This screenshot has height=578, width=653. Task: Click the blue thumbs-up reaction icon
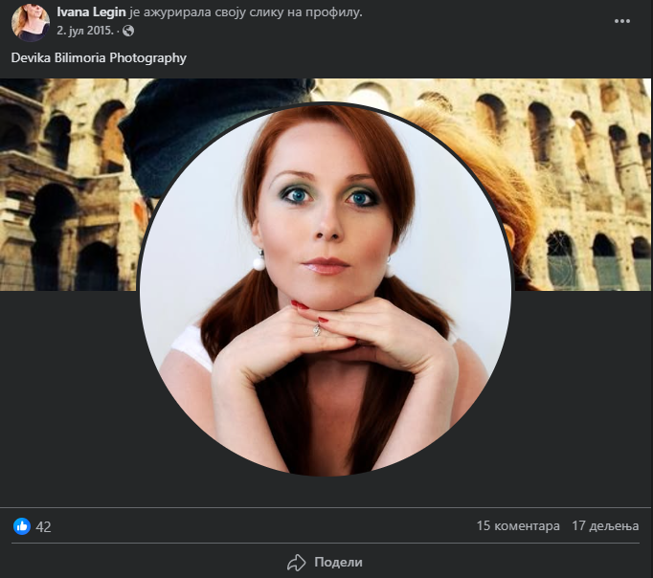pos(22,526)
